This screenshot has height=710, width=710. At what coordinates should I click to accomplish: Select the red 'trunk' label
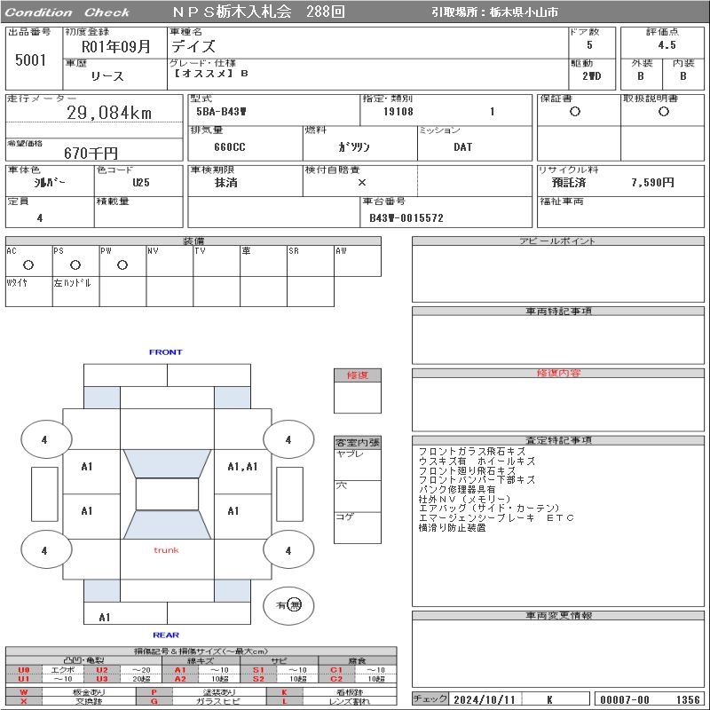coord(166,550)
